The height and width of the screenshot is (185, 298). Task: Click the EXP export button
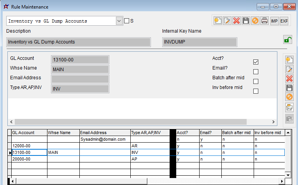click(284, 21)
